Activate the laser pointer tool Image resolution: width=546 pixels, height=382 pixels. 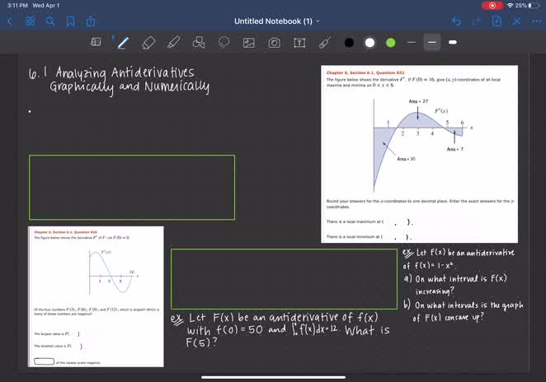click(x=324, y=42)
